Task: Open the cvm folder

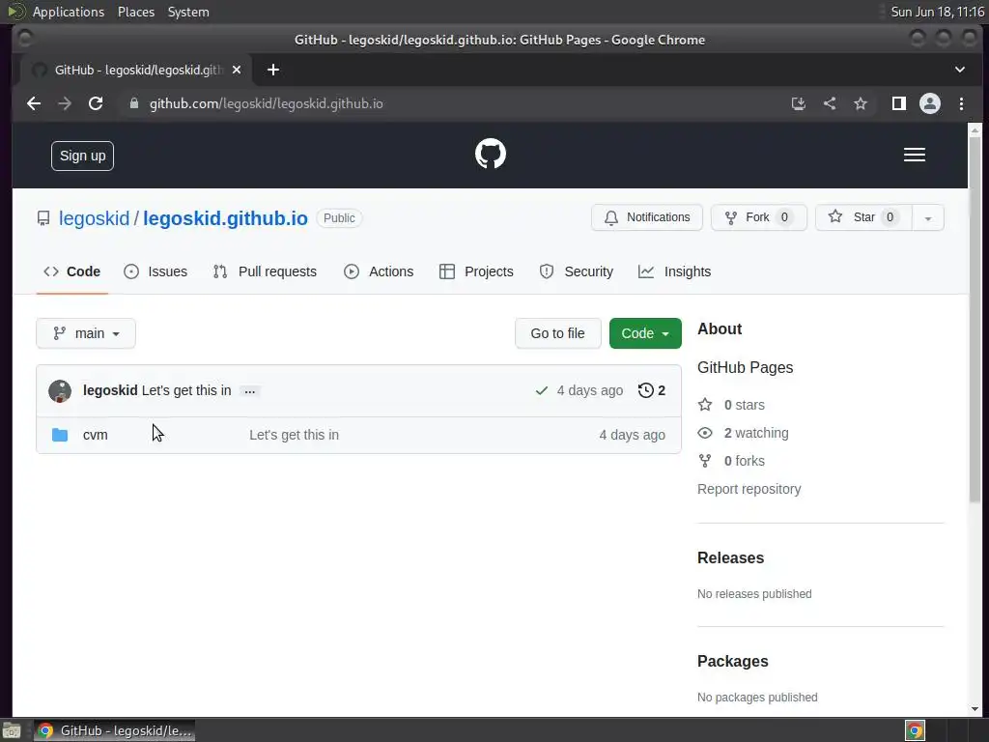Action: [96, 435]
